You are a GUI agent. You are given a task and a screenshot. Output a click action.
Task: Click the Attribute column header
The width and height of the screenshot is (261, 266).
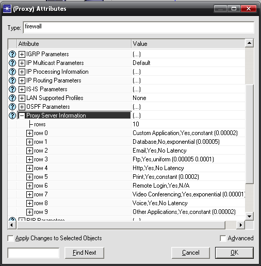[74, 44]
